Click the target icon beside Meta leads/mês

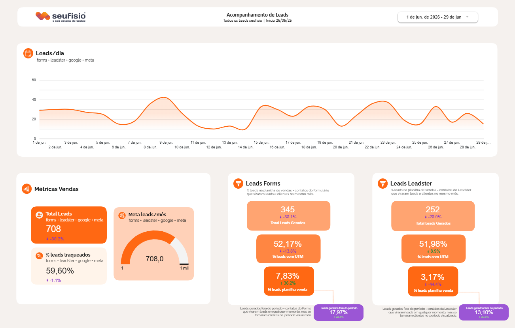click(122, 216)
